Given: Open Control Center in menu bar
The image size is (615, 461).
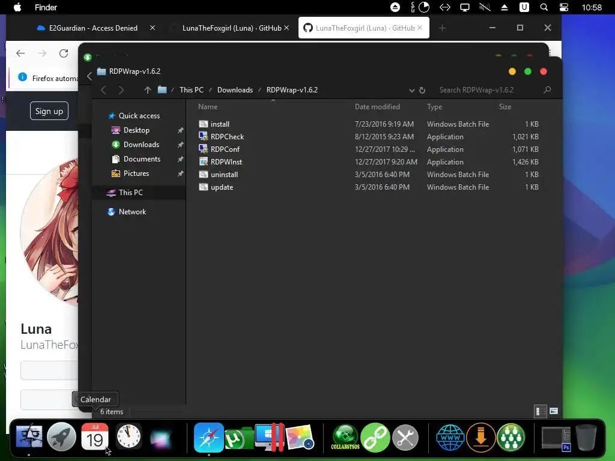Looking at the screenshot, I should (x=563, y=7).
